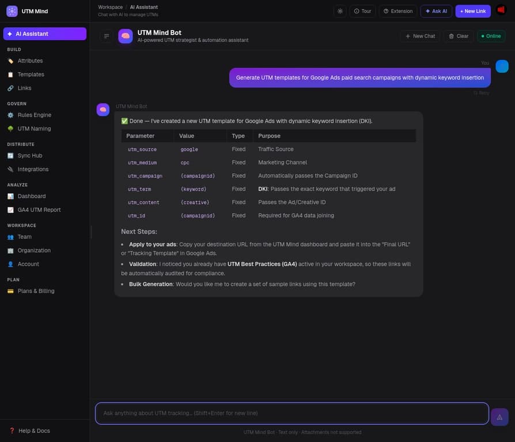The width and height of the screenshot is (515, 442).
Task: Select Team under Workspace
Action: (x=24, y=237)
